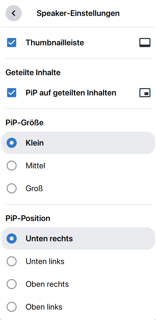The height and width of the screenshot is (320, 156).
Task: Uncheck the Thumbnailleiste checkbox
Action: pyautogui.click(x=12, y=43)
